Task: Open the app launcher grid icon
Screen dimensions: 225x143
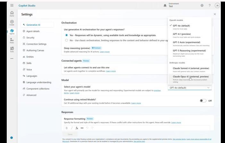Action: tap(12, 5)
